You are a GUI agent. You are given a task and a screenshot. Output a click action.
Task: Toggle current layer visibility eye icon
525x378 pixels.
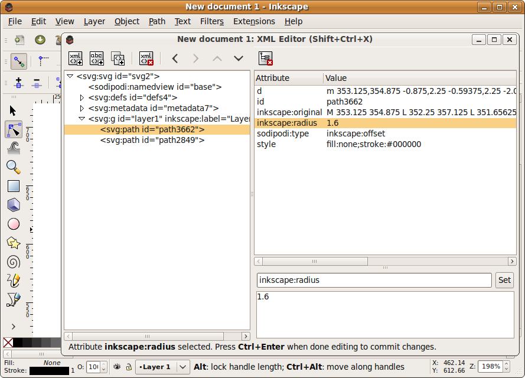117,367
